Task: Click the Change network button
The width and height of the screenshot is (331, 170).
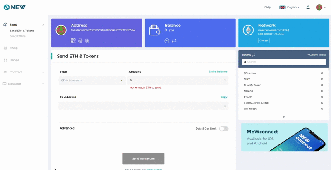Action: (264, 40)
